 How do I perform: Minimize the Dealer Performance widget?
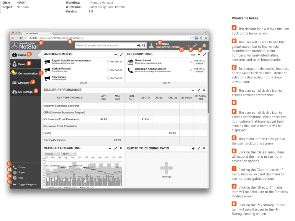[x=193, y=90]
